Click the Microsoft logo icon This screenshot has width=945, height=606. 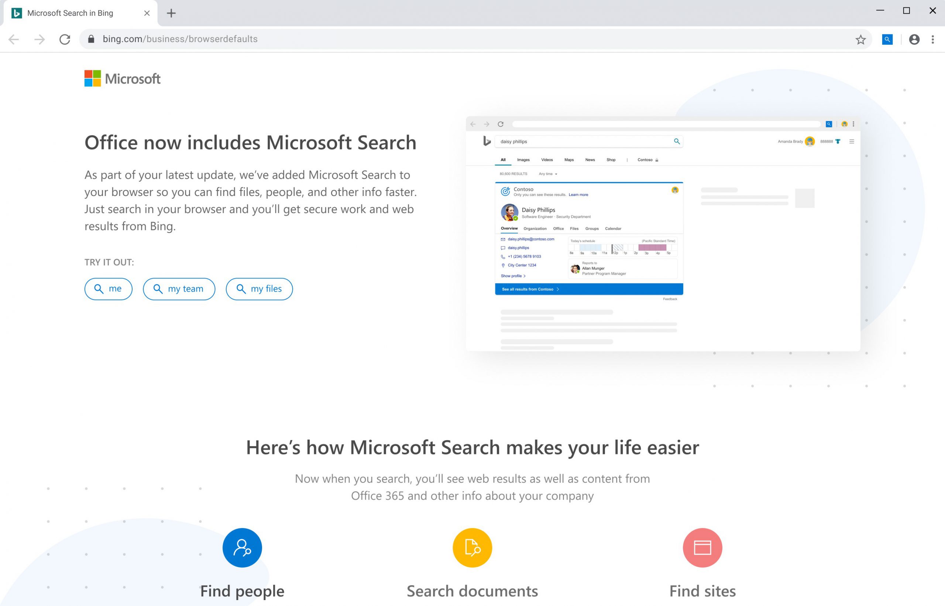tap(92, 78)
